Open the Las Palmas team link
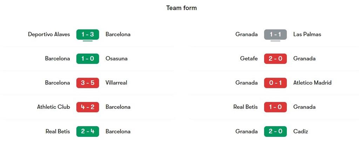The height and width of the screenshot is (142, 359). tap(307, 34)
